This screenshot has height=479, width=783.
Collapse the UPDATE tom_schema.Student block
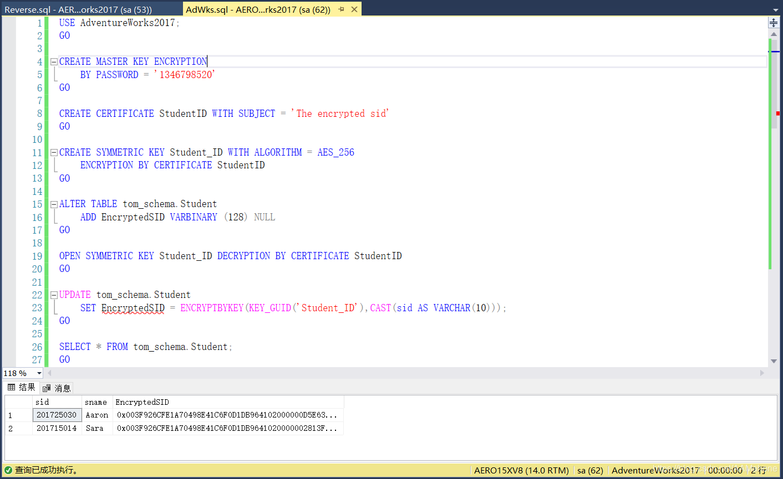click(54, 295)
